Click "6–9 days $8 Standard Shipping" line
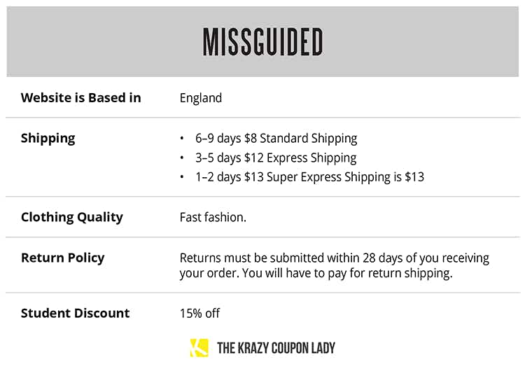The width and height of the screenshot is (525, 376). pyautogui.click(x=276, y=139)
